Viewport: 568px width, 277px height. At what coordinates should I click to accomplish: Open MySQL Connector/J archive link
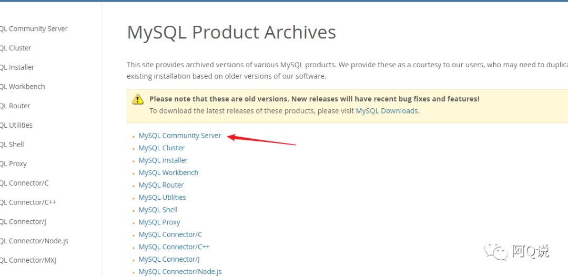169,259
